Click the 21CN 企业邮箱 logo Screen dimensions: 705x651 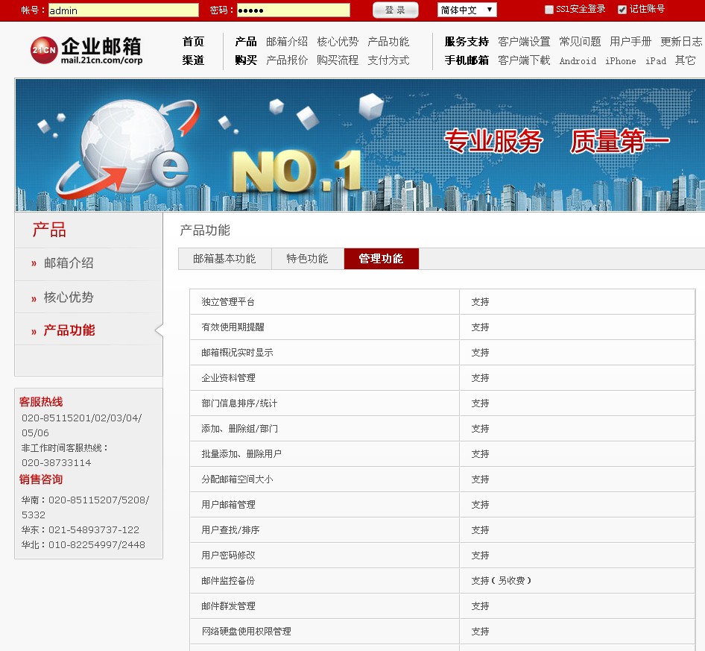tap(86, 50)
